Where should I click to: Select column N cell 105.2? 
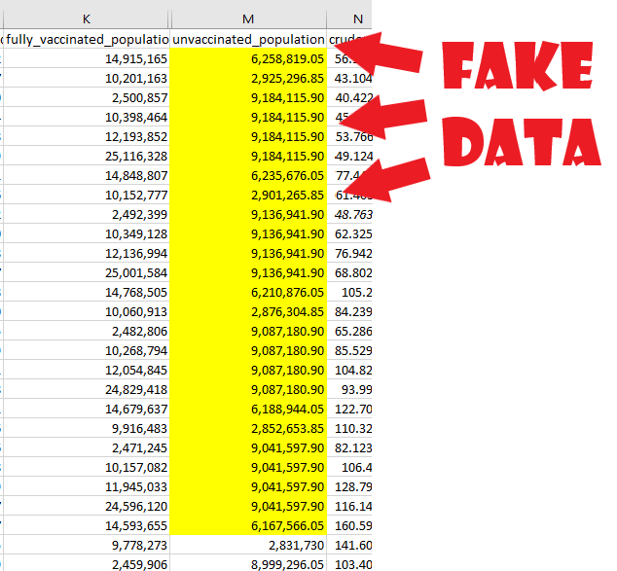349,292
